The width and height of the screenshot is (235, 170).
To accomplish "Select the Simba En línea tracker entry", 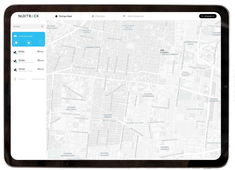I will click(x=28, y=52).
